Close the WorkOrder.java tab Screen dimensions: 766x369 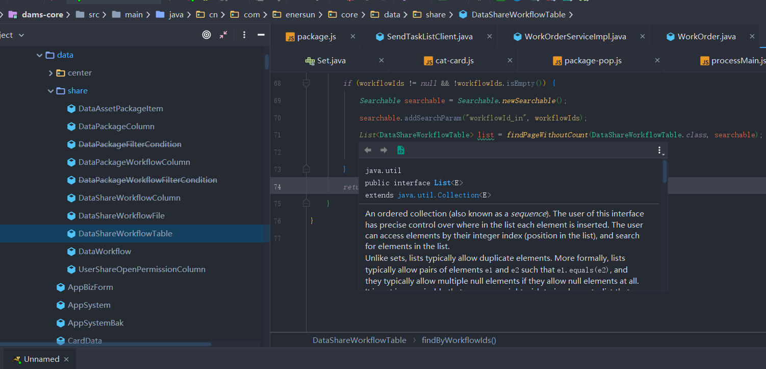tap(752, 36)
